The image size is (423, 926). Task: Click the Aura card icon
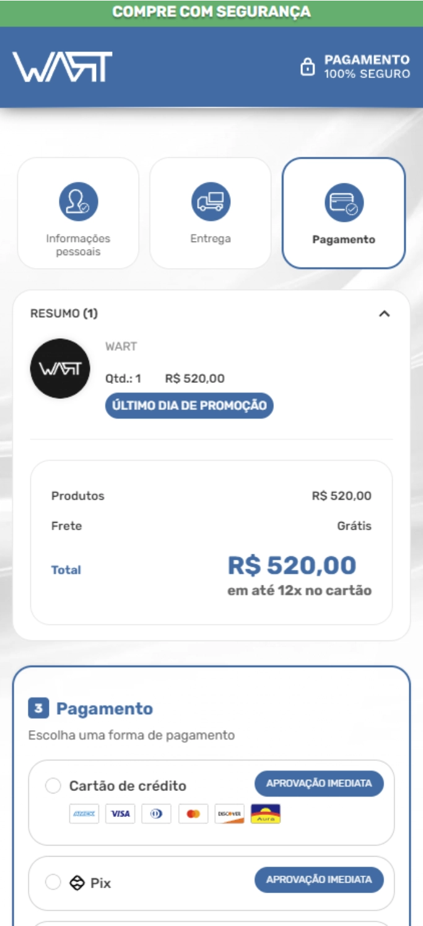click(266, 814)
